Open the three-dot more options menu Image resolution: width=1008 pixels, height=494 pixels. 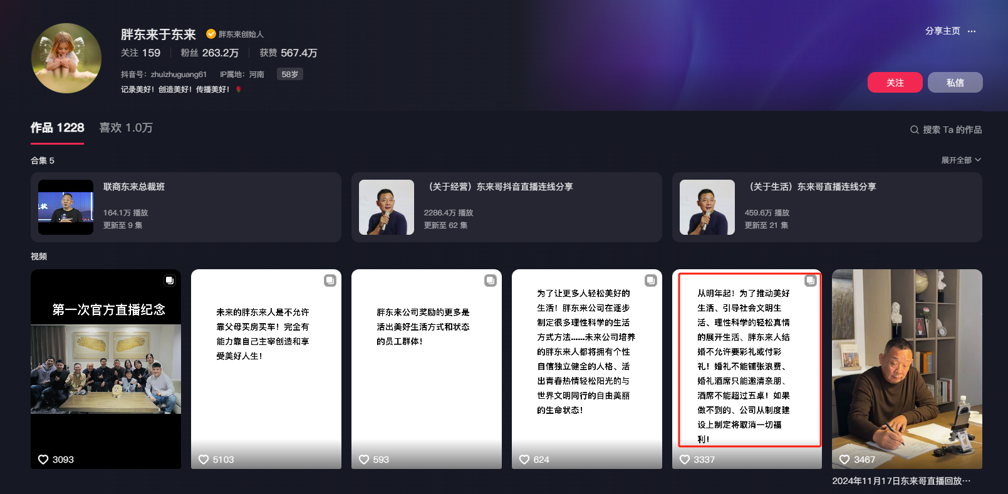click(972, 31)
